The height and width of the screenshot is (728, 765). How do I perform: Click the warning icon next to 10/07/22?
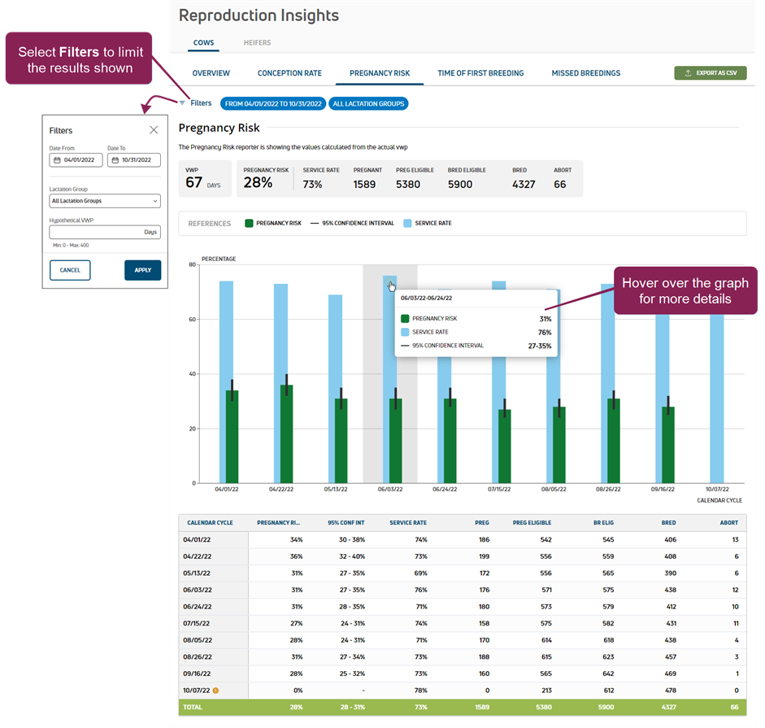216,691
